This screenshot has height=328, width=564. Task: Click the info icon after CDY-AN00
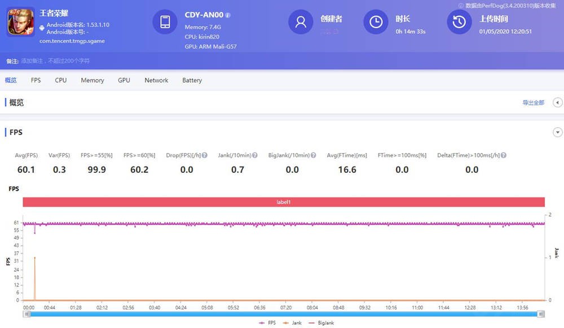click(x=229, y=15)
